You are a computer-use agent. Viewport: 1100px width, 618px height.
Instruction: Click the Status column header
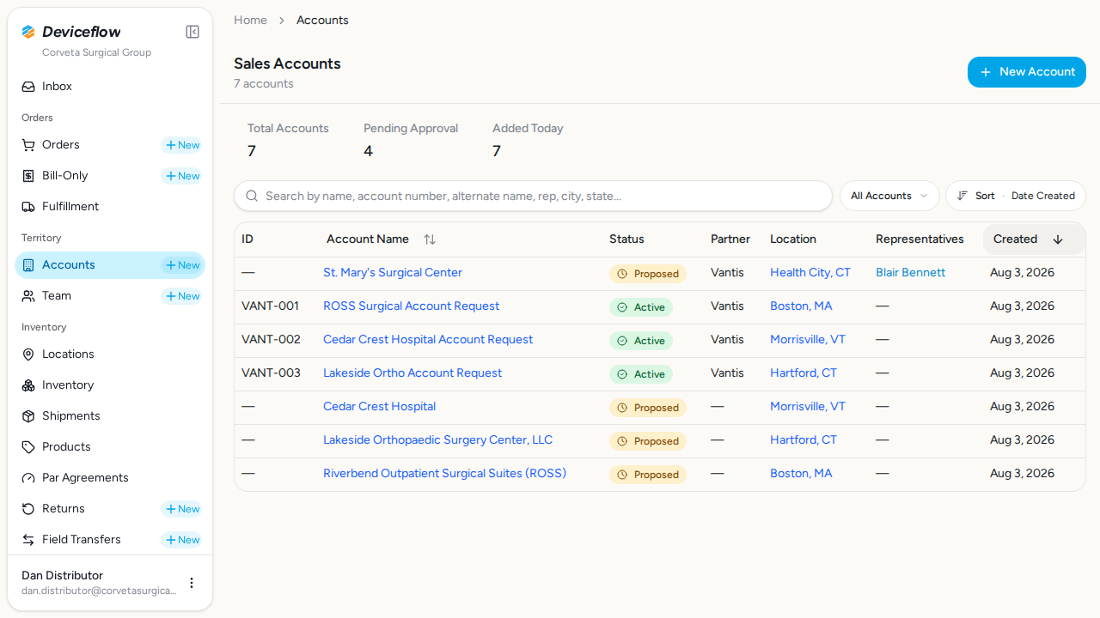click(x=626, y=239)
